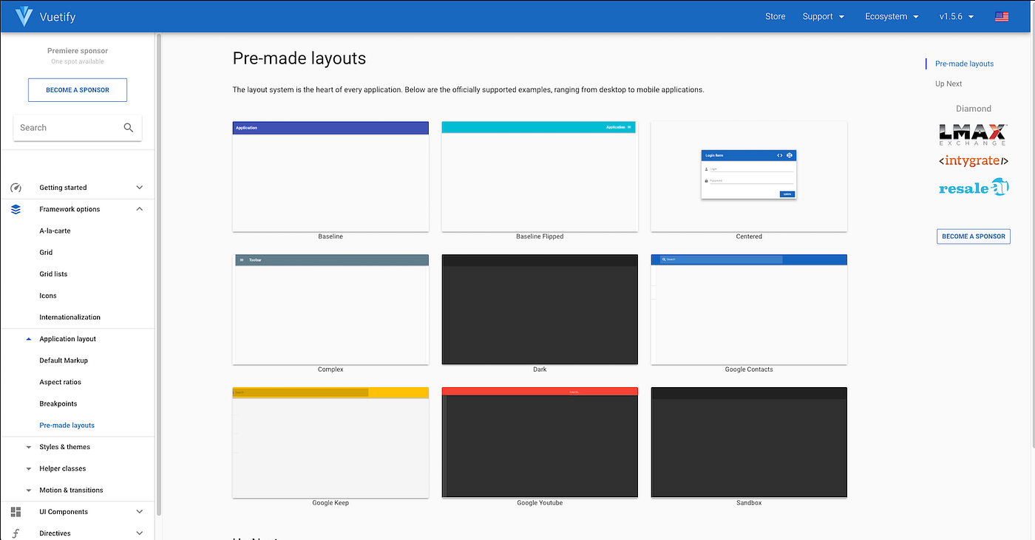1035x540 pixels.
Task: Open the v1.5.6 version dropdown
Action: (955, 16)
